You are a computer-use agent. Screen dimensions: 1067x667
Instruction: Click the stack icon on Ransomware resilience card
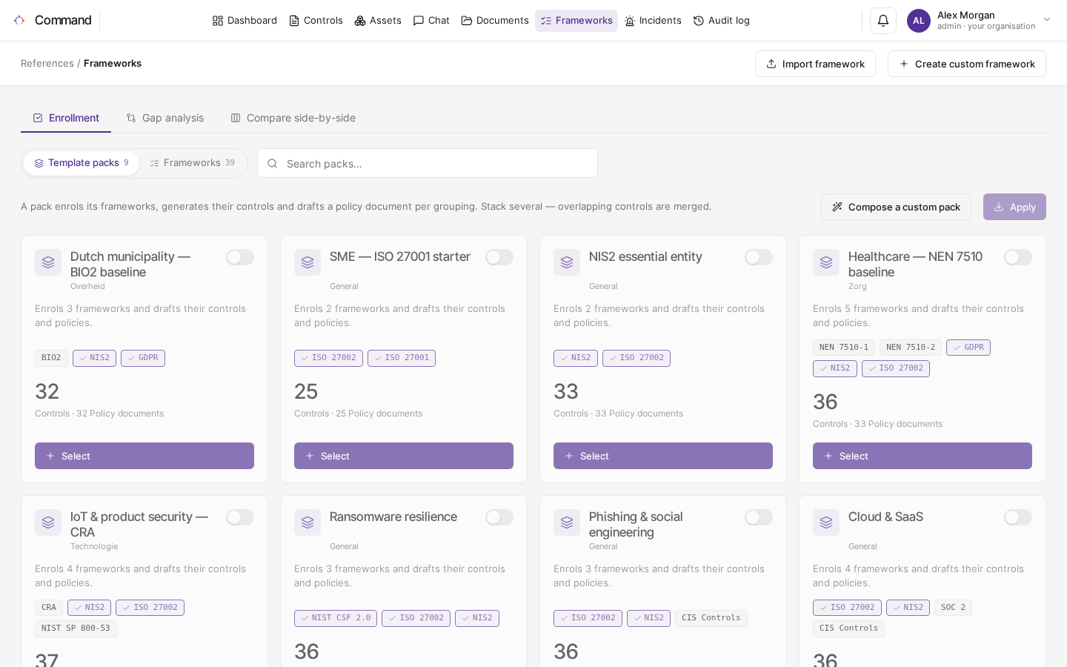click(308, 522)
